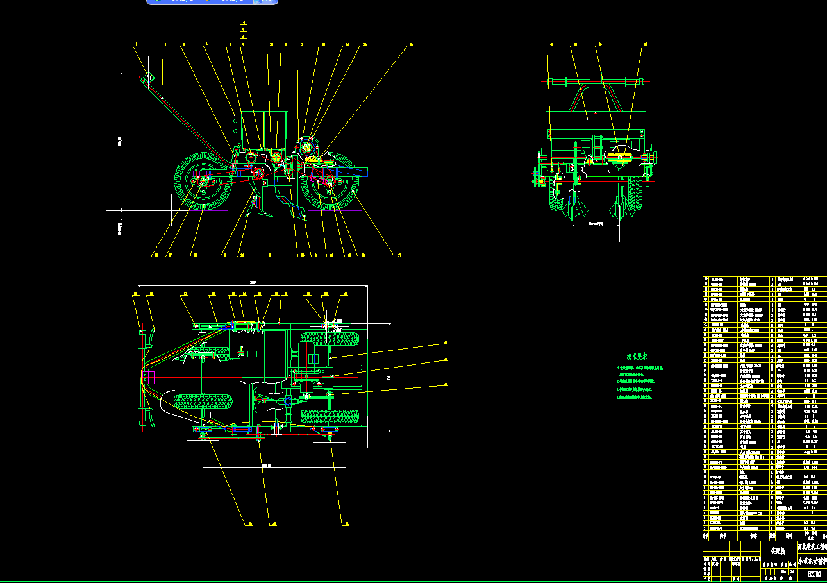Click the "装配图" title block cell
This screenshot has height=583, width=827.
[x=778, y=550]
